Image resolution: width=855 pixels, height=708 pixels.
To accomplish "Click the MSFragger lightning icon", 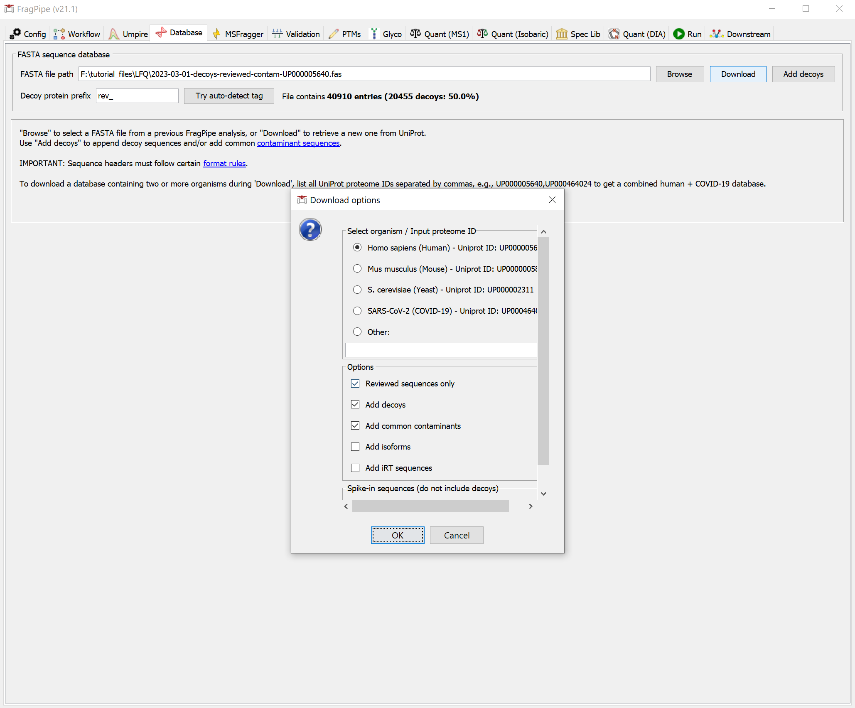I will 216,34.
